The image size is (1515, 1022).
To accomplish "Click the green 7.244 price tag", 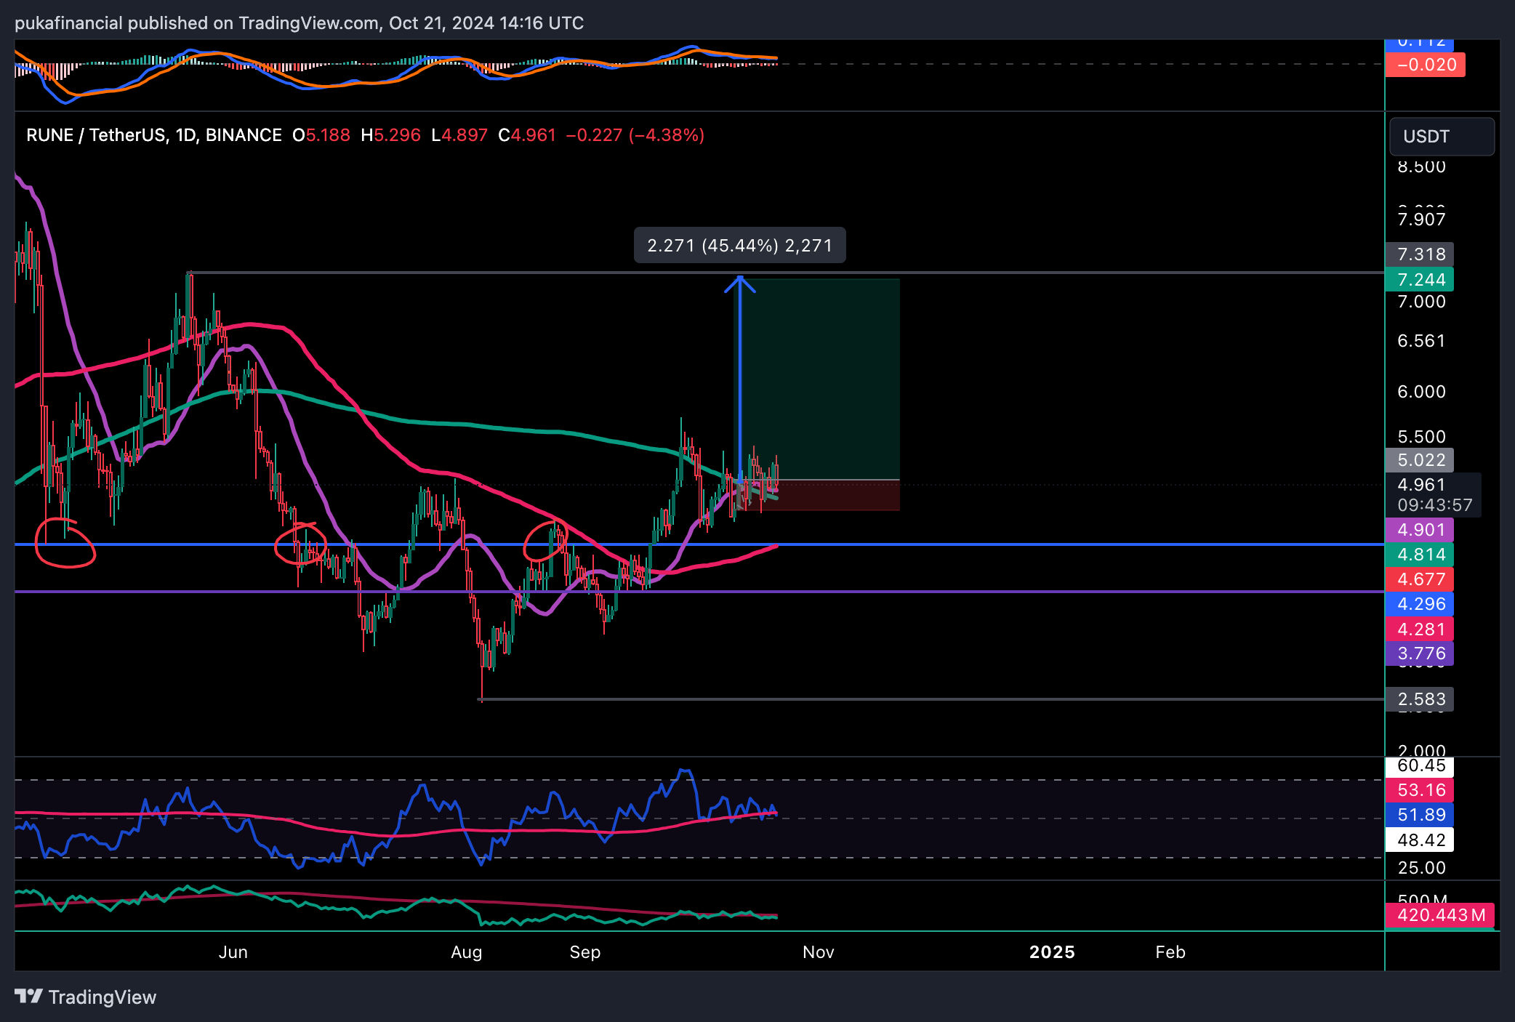I will [1420, 280].
